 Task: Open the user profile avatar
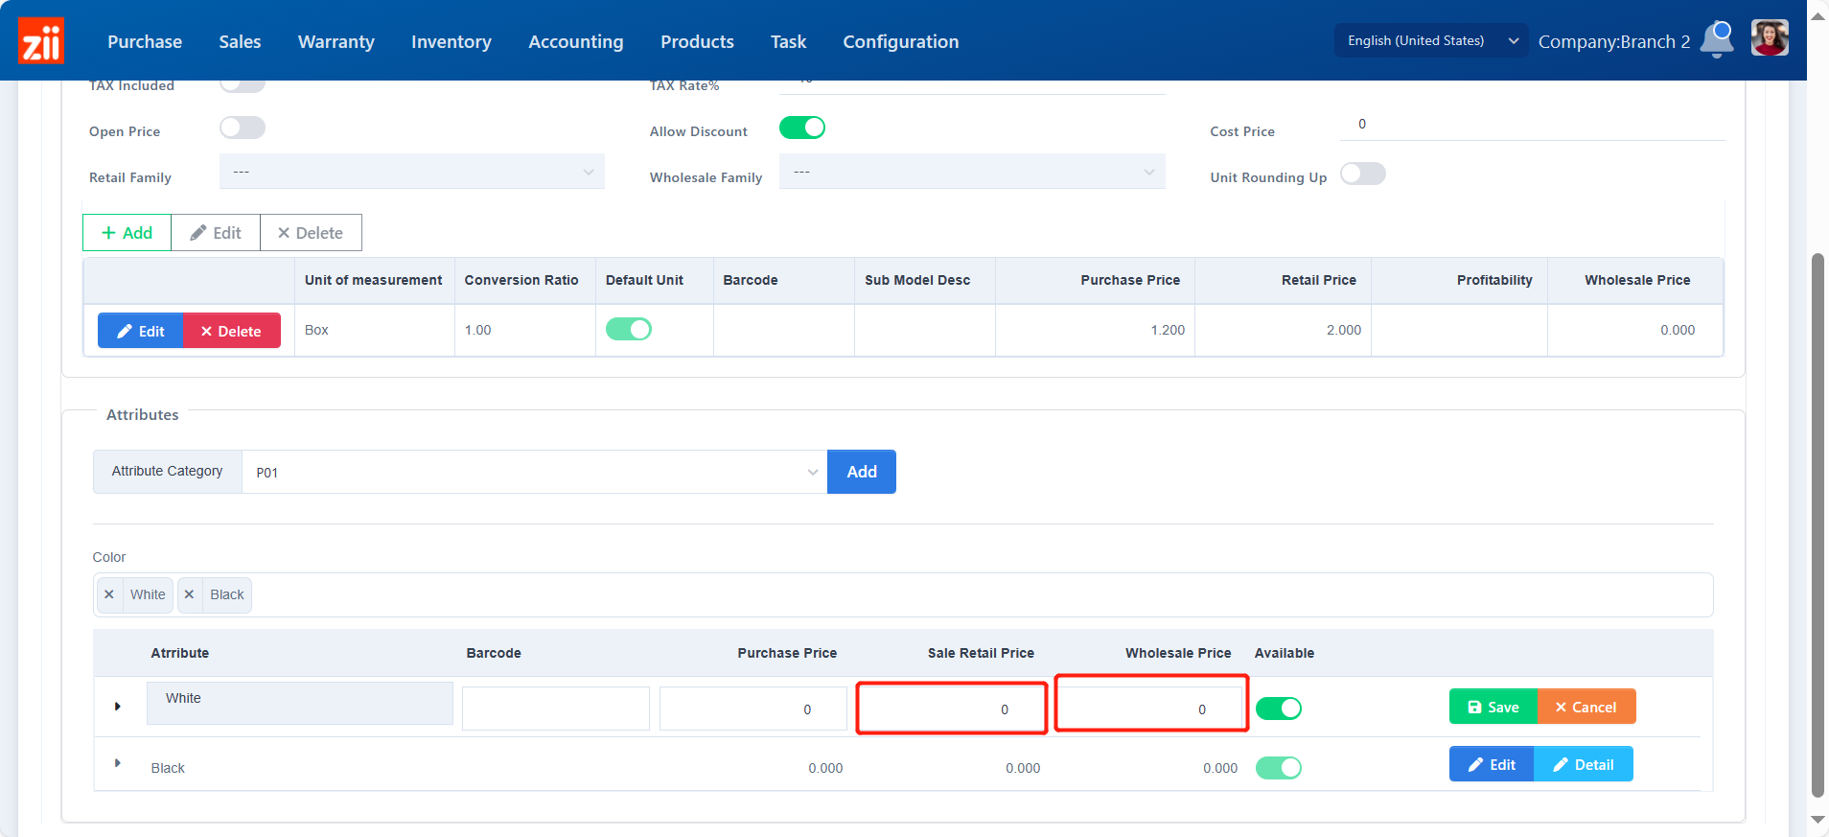1769,39
